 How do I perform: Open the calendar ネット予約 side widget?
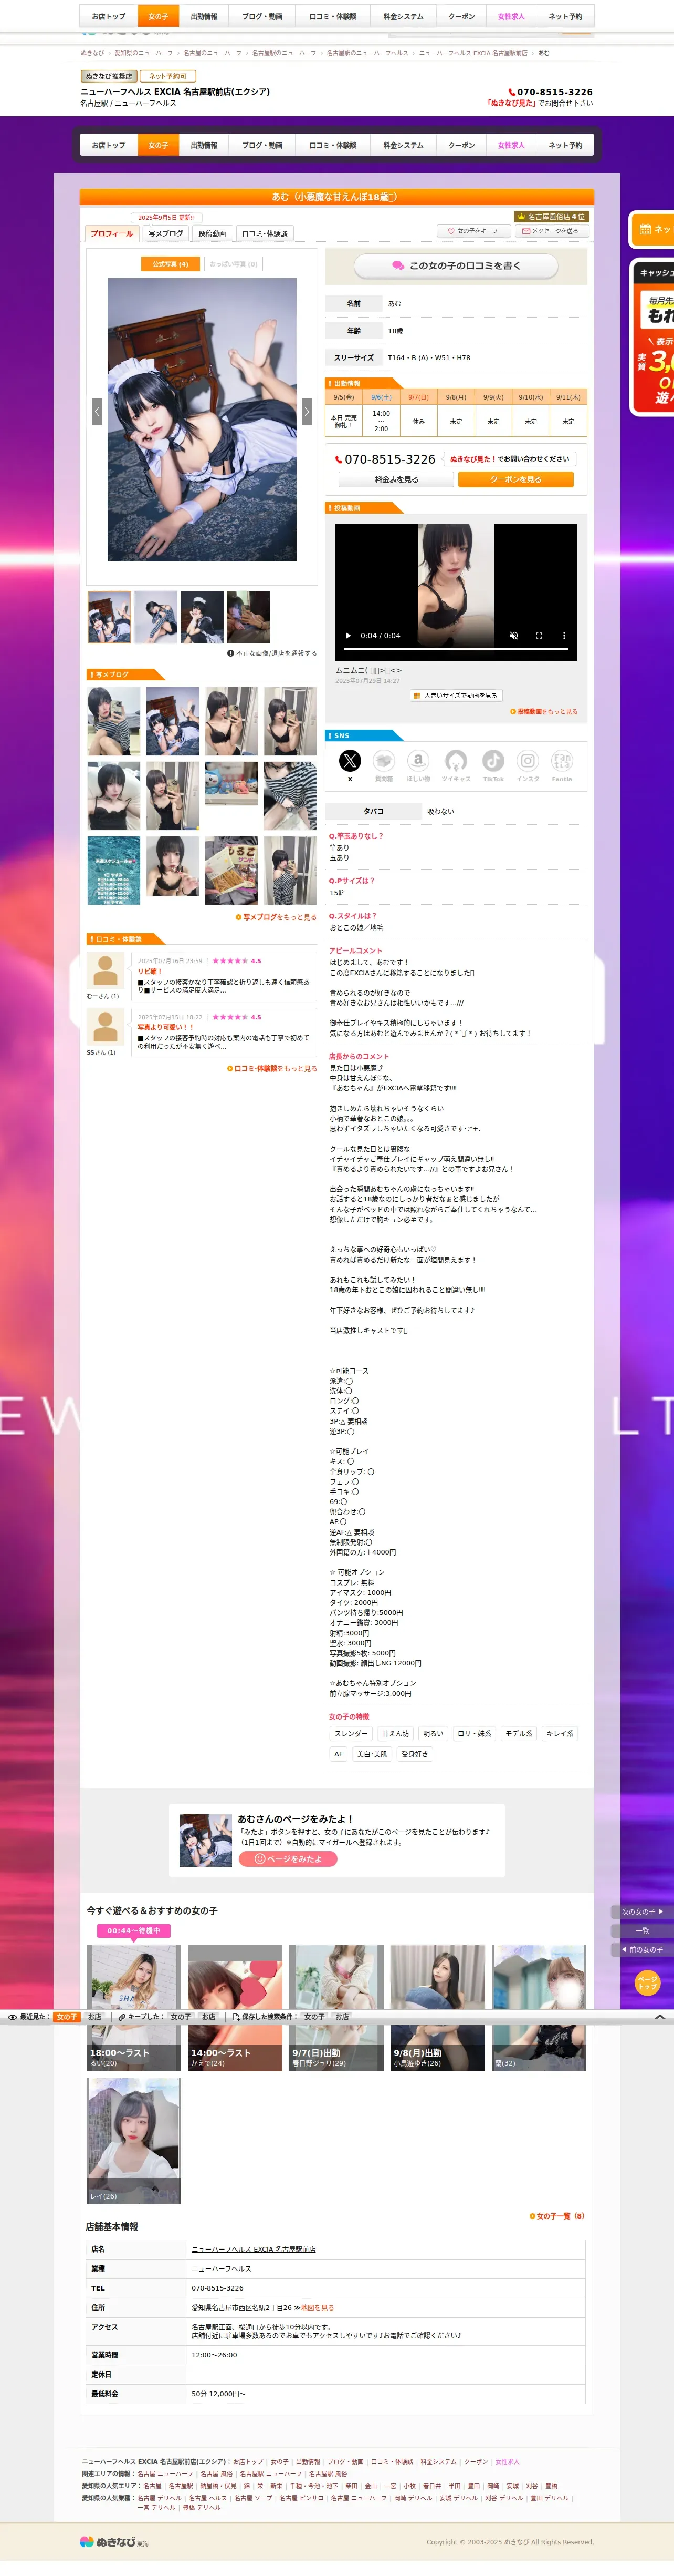[652, 230]
